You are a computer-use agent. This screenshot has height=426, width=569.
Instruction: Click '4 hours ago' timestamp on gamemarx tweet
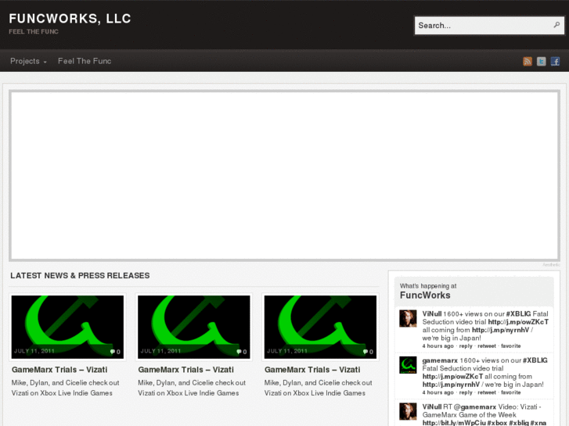coord(438,392)
